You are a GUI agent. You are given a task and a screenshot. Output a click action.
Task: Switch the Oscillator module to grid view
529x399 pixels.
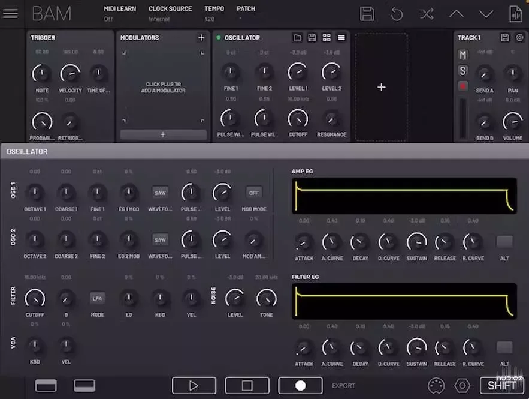click(327, 38)
